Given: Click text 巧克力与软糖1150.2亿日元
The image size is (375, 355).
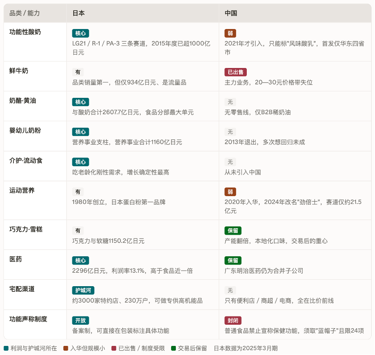Looking at the screenshot, I should (x=108, y=241).
